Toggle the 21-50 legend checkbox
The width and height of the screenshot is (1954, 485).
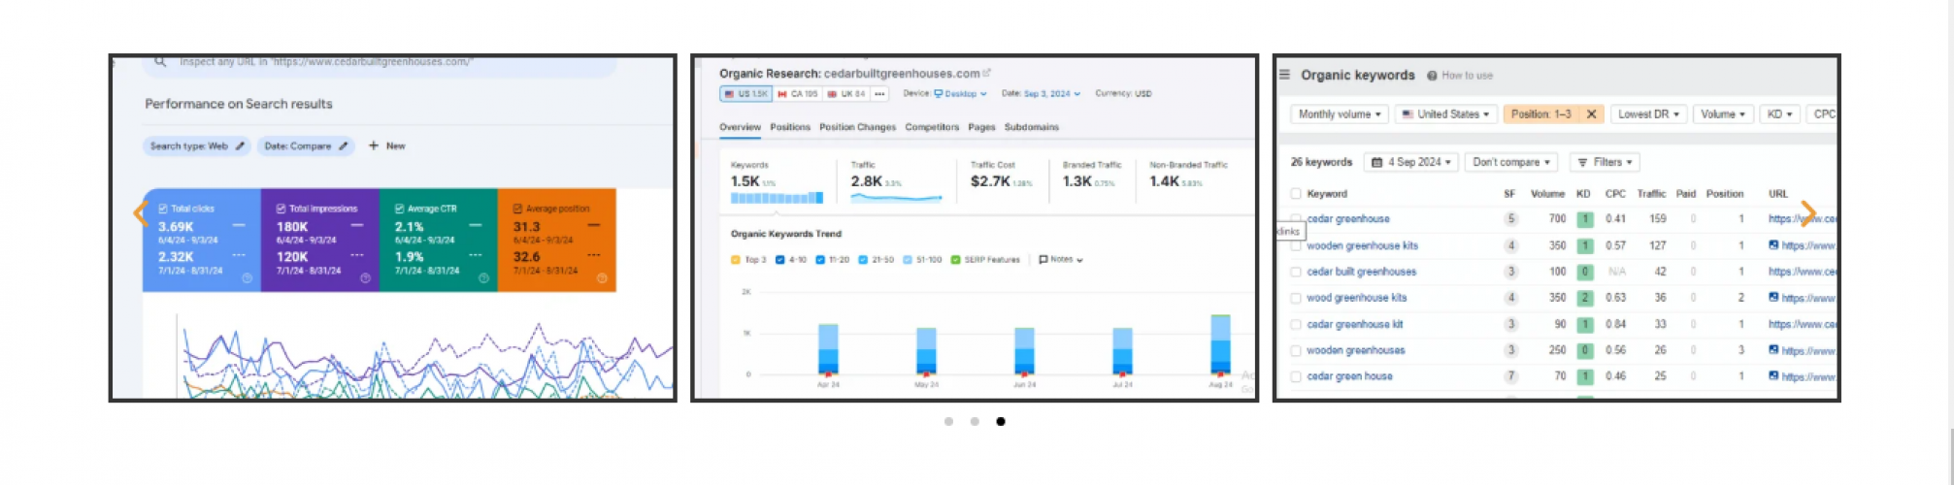(x=863, y=260)
